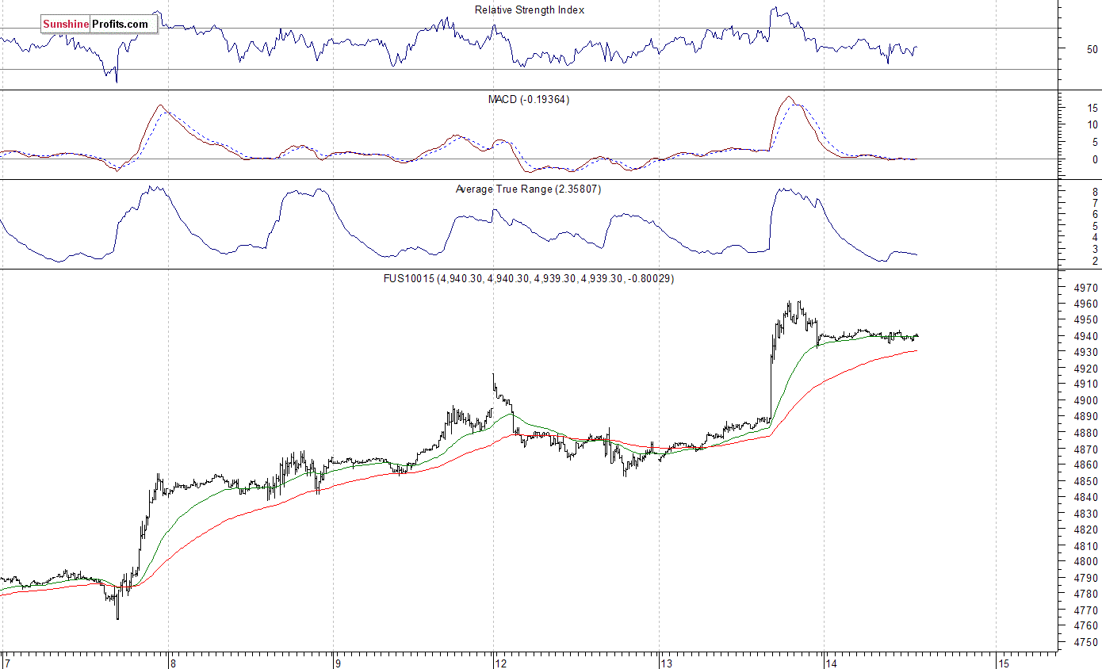The image size is (1102, 669).
Task: Click the 4760 price axis label
Action: [x=1087, y=626]
